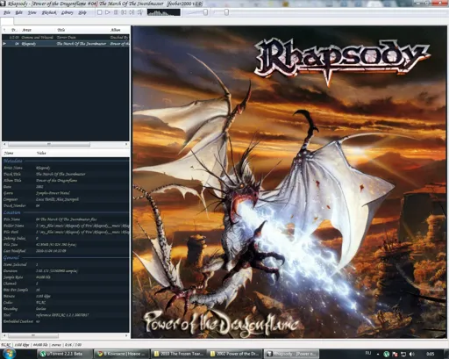Click the network tray icon
Screen dimensions: 449x359
tap(403, 354)
